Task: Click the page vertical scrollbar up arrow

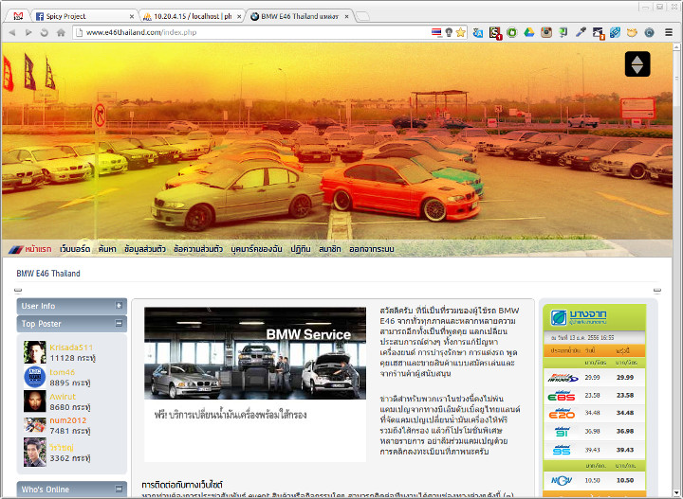Action: click(677, 46)
